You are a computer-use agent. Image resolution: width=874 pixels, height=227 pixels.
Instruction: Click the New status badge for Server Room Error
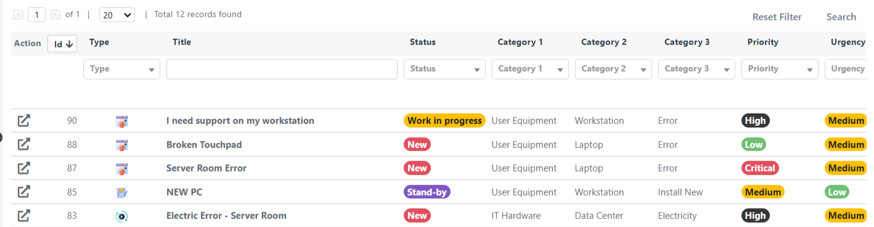417,168
